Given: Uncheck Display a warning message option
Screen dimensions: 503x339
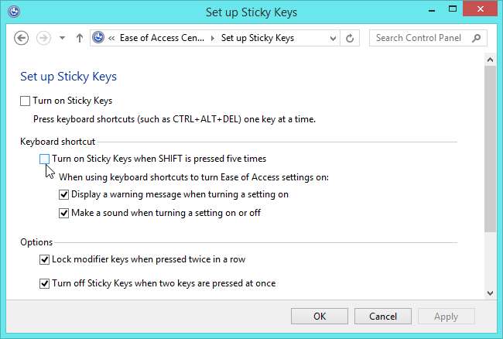Looking at the screenshot, I should [x=63, y=195].
